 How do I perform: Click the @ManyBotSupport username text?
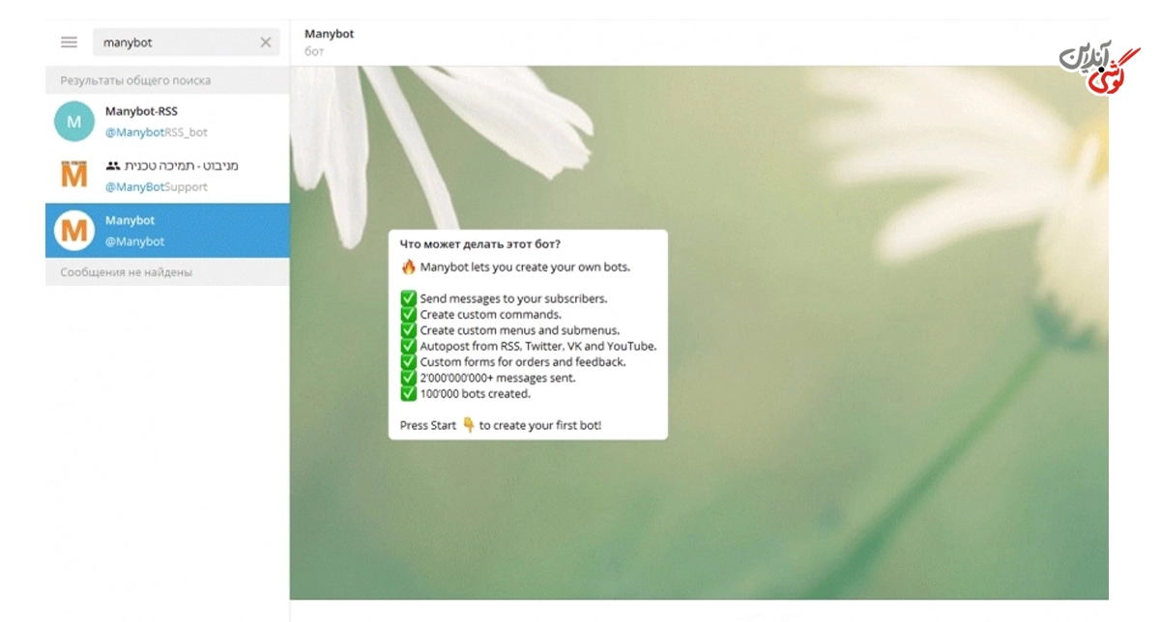tap(156, 186)
